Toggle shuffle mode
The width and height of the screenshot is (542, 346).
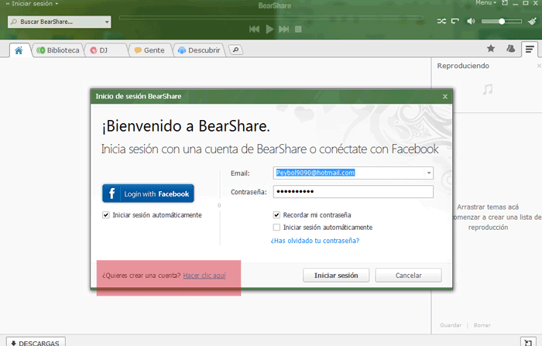(441, 21)
